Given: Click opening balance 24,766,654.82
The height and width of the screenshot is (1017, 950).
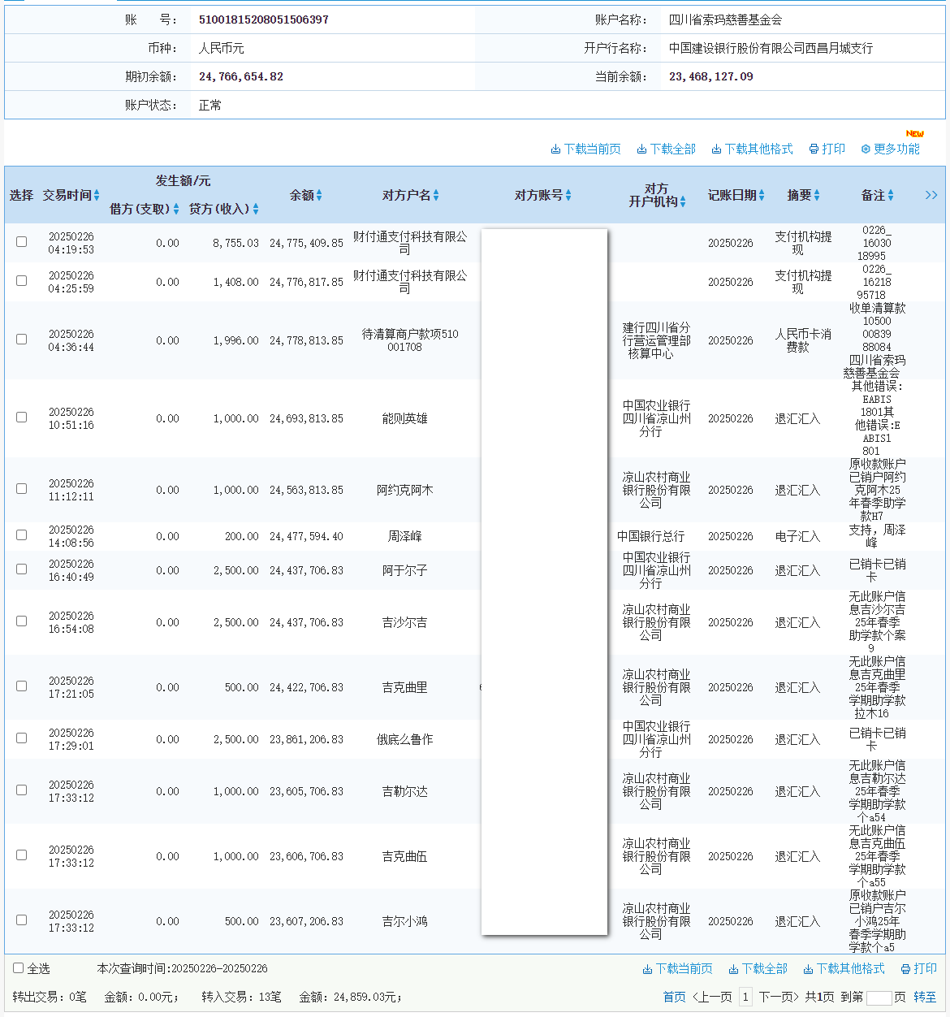Looking at the screenshot, I should click(x=241, y=76).
